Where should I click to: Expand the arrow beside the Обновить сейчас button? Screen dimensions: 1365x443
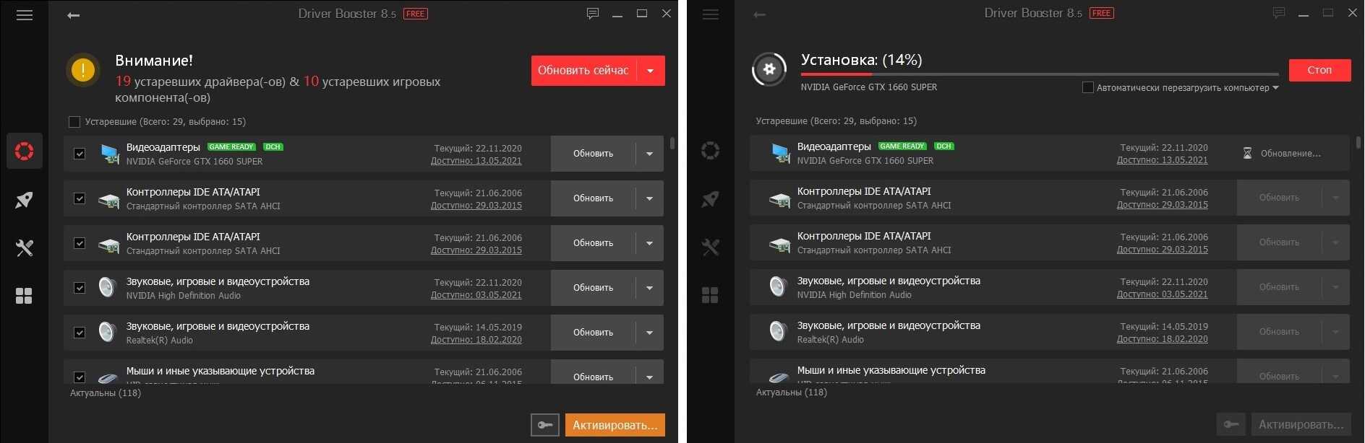651,71
